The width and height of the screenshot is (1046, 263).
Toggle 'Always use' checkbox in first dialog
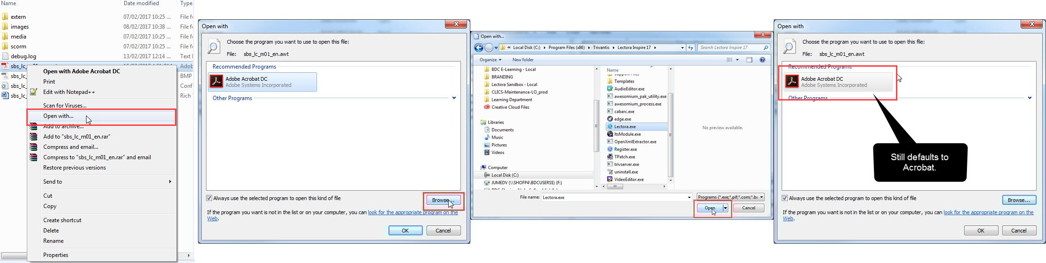point(209,198)
